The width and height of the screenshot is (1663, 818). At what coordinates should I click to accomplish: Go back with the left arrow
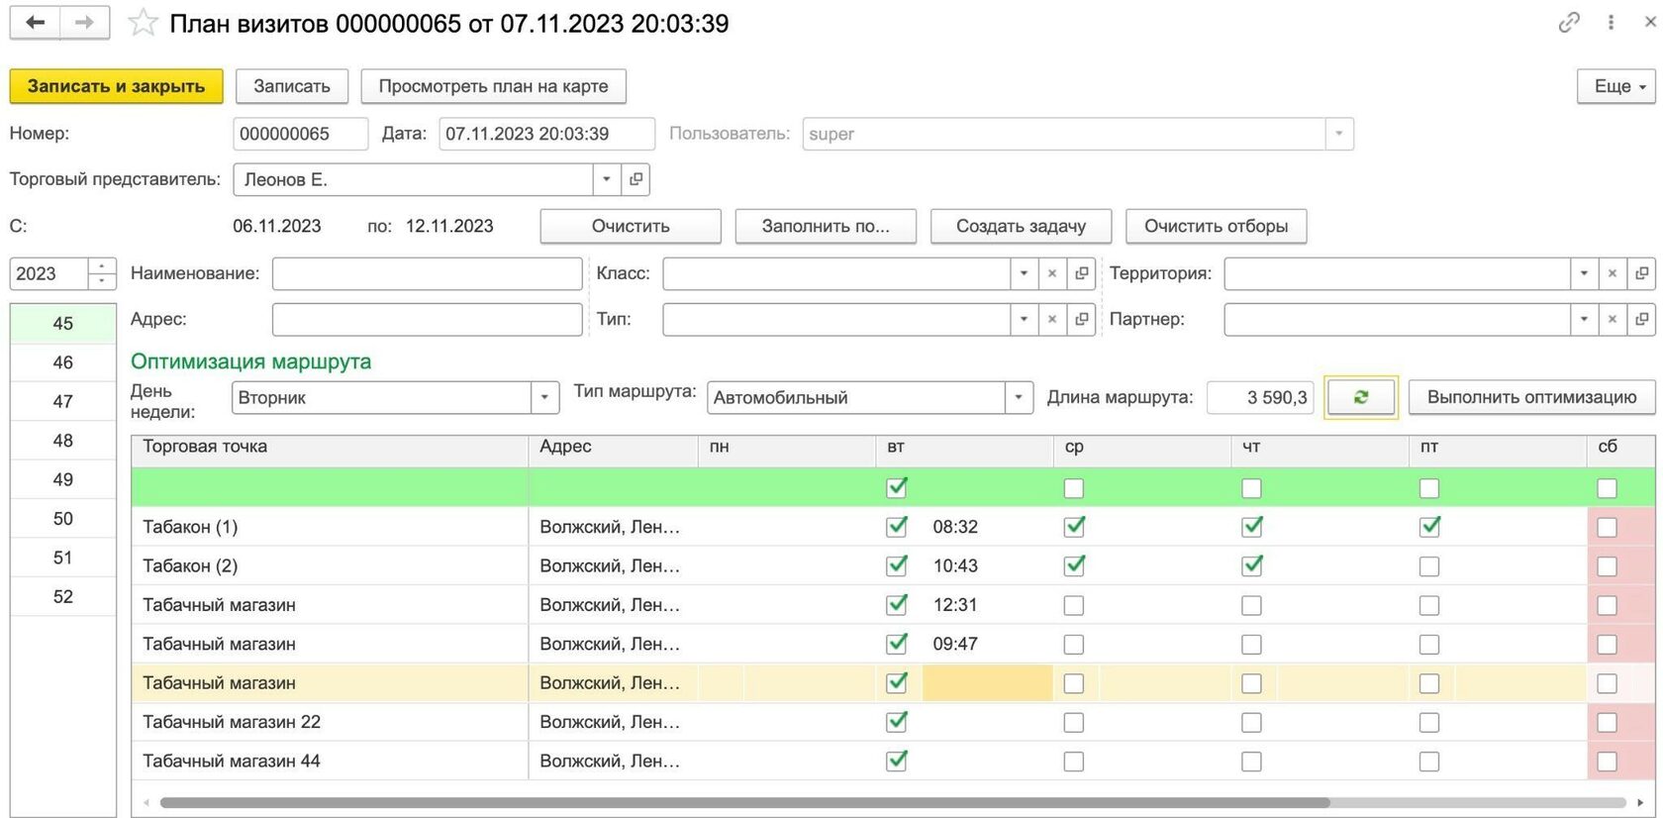[35, 22]
